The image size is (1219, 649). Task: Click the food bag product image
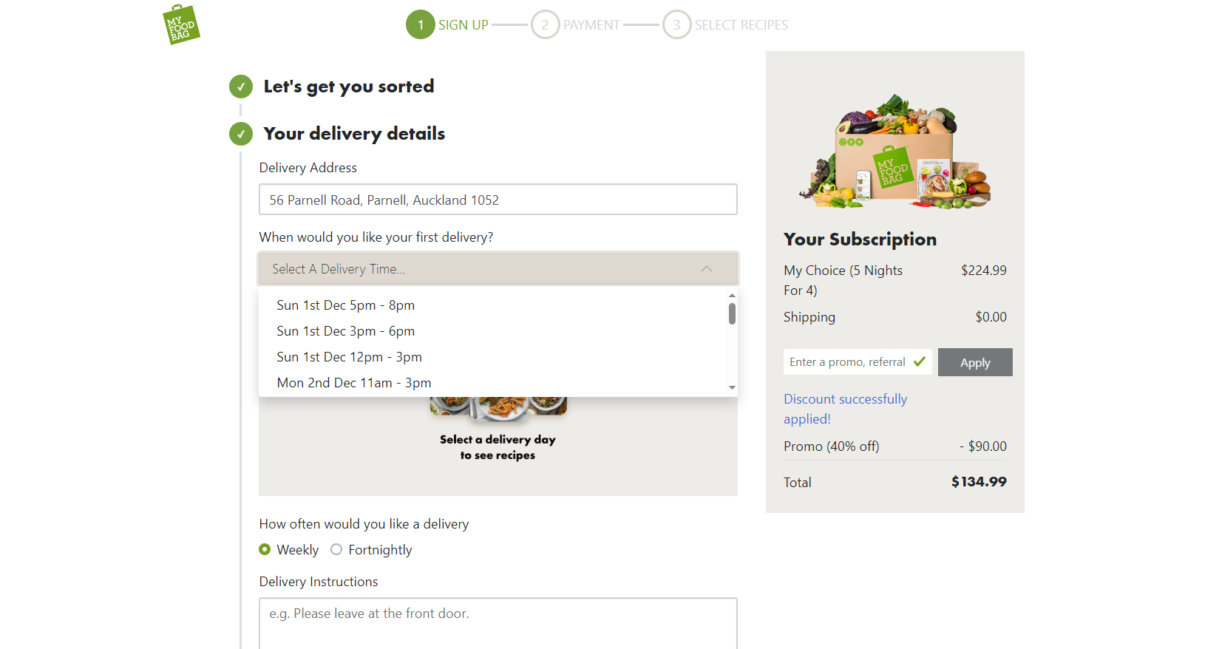point(895,151)
